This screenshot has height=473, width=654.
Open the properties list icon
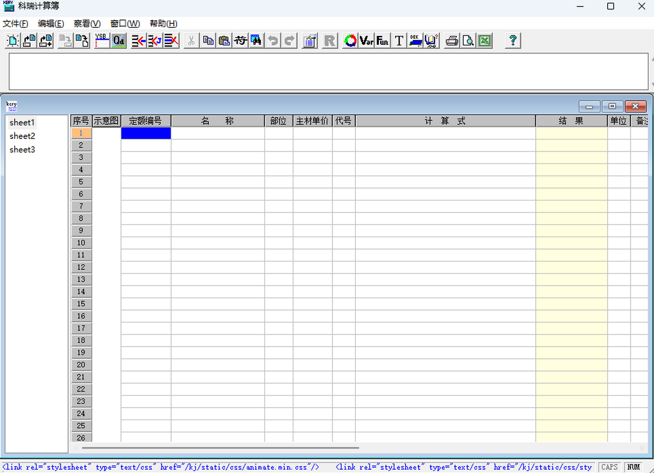click(x=310, y=40)
